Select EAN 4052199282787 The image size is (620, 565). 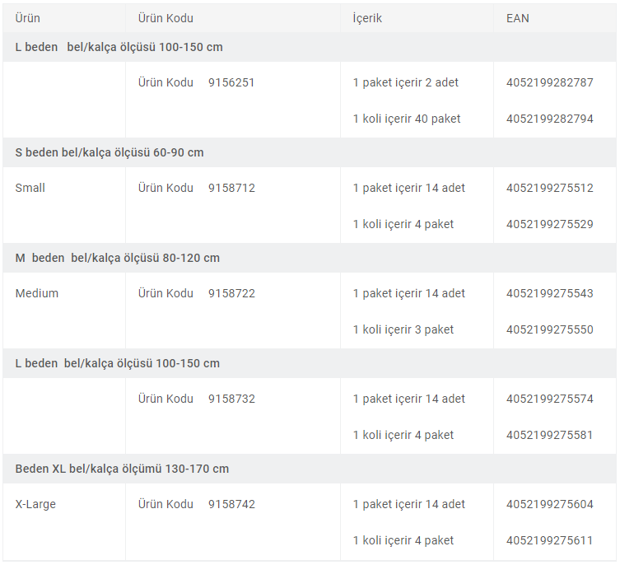pyautogui.click(x=550, y=82)
